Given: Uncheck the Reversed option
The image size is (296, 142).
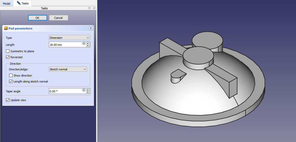Looking at the screenshot, I should click(x=8, y=57).
